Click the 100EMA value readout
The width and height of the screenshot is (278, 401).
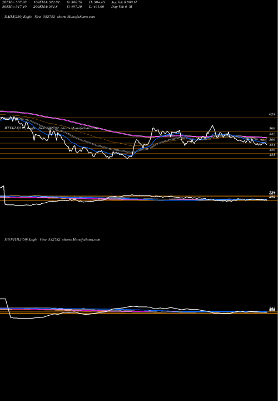coord(48,2)
